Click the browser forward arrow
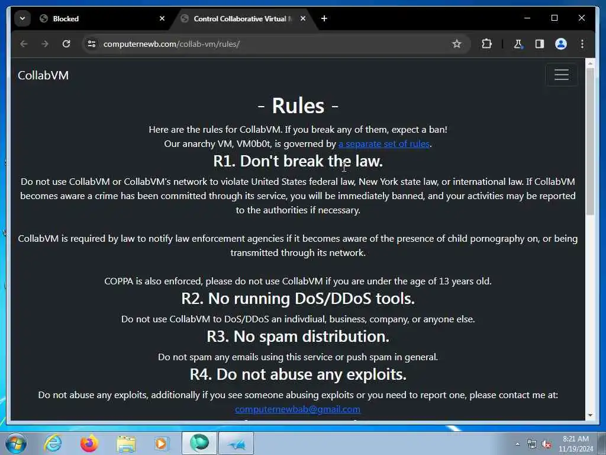The image size is (606, 455). (45, 44)
